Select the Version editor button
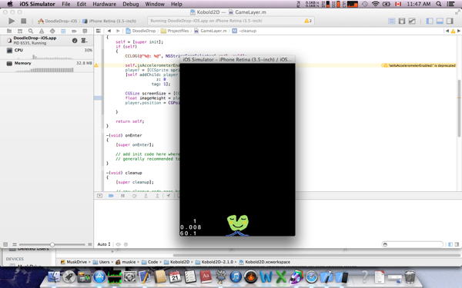Image resolution: width=462 pixels, height=288 pixels. point(412,21)
